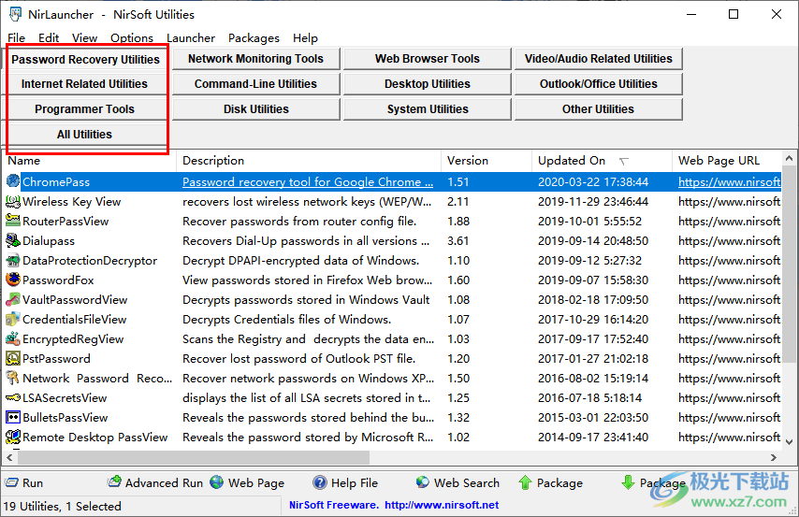Open the Web Page toolbar item
The width and height of the screenshot is (799, 517).
pyautogui.click(x=247, y=482)
